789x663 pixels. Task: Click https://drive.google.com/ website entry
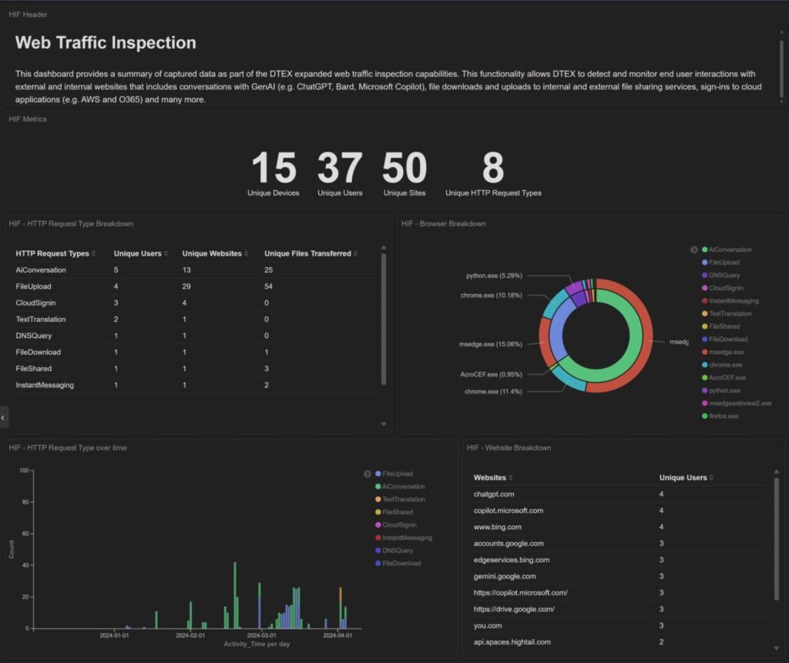point(514,609)
